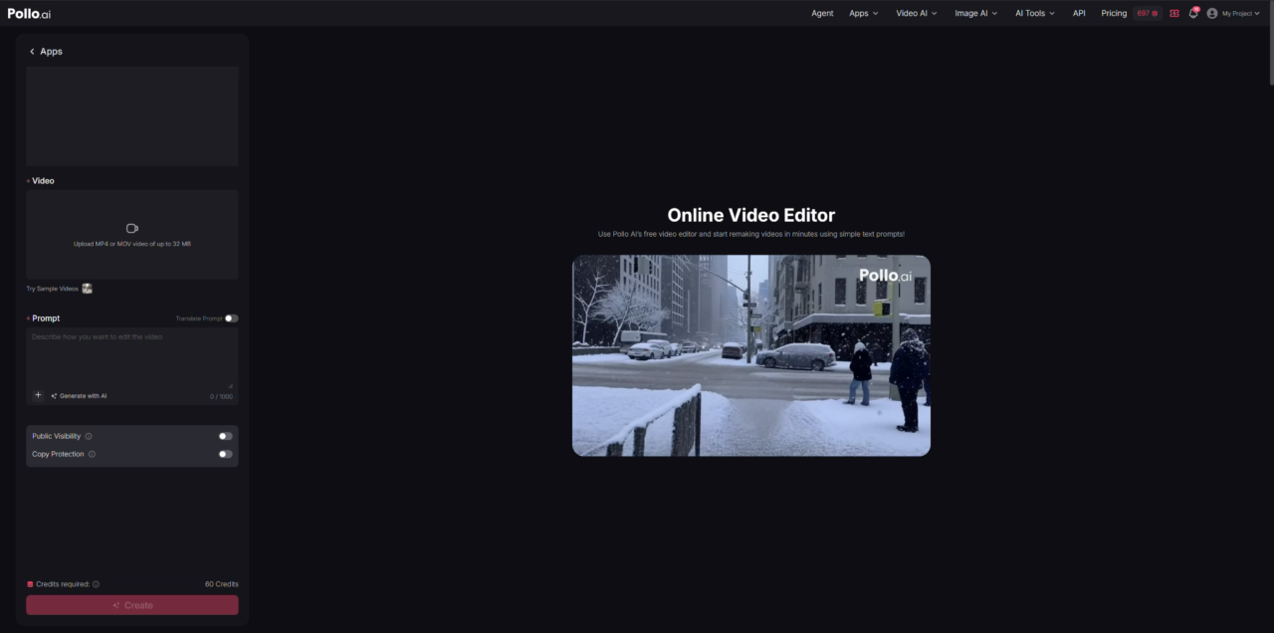Open Public Visibility info icon
This screenshot has width=1274, height=633.
[89, 436]
